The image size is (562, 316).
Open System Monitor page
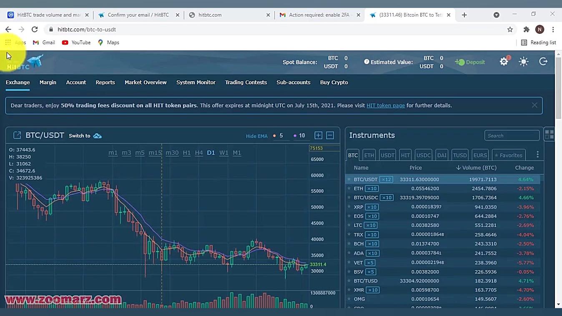(196, 83)
